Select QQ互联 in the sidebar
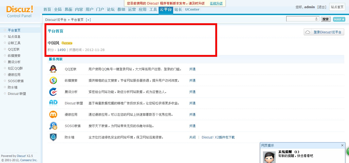 click(14, 49)
